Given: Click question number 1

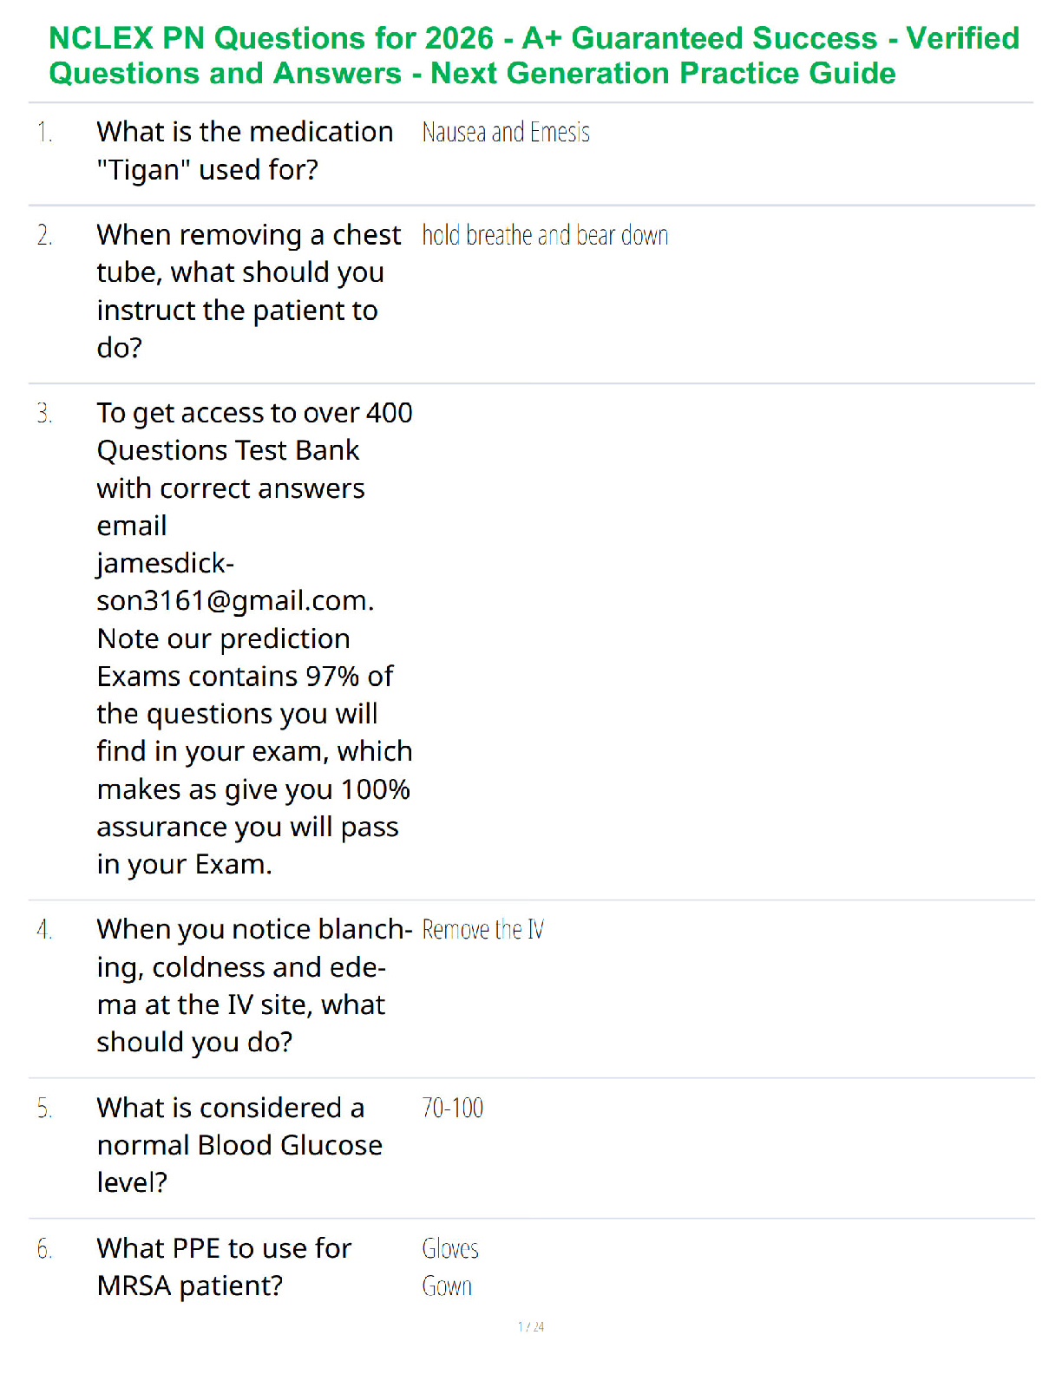Looking at the screenshot, I should pyautogui.click(x=44, y=133).
